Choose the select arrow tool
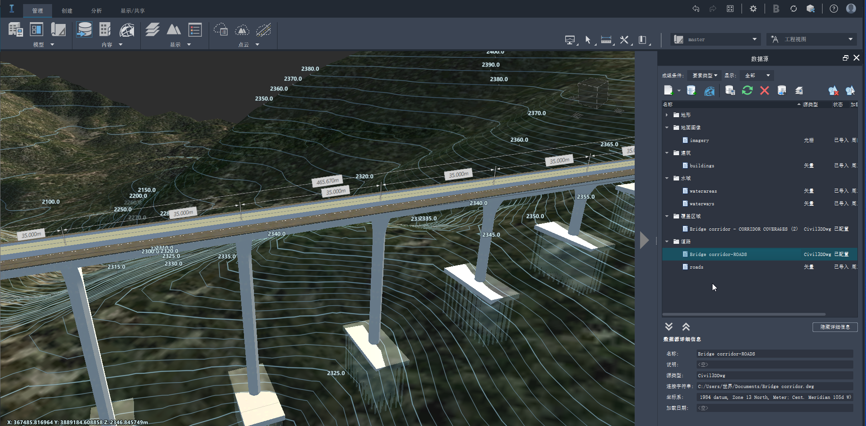 [x=588, y=40]
